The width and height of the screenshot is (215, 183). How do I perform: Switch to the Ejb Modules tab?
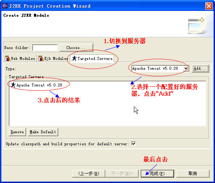click(53, 58)
